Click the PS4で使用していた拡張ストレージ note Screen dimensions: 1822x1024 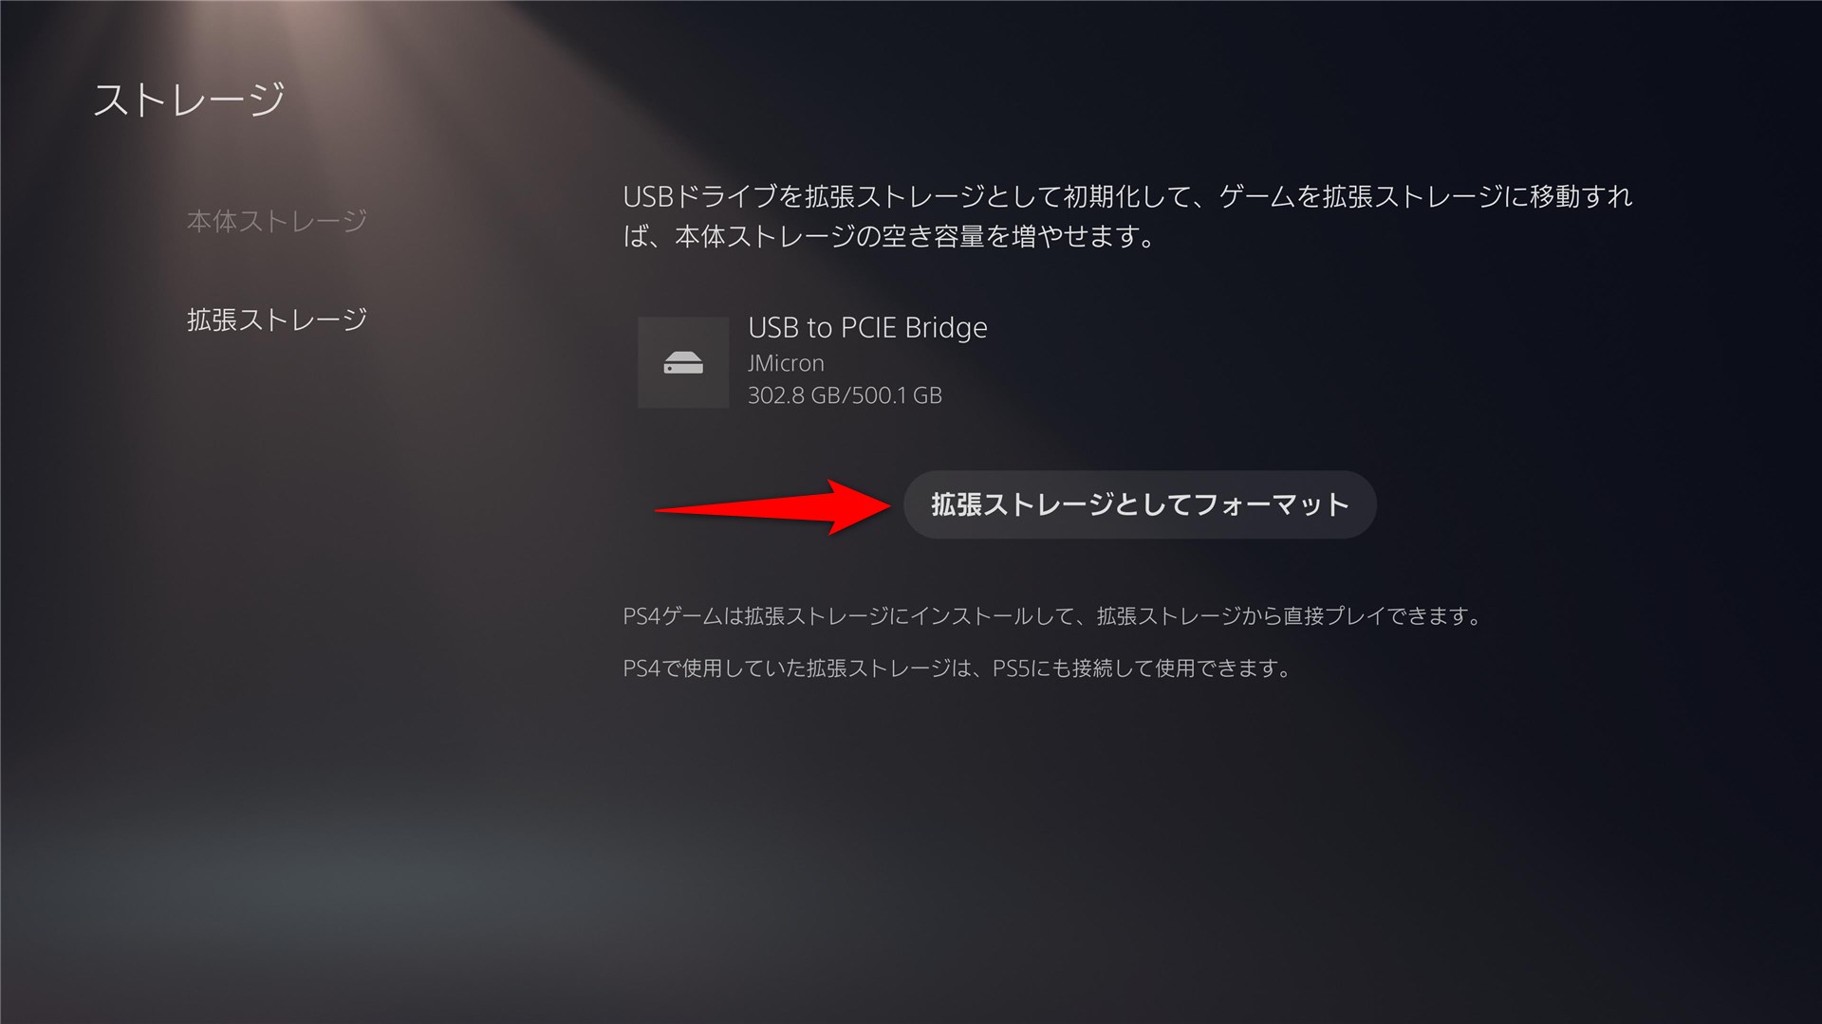click(957, 668)
